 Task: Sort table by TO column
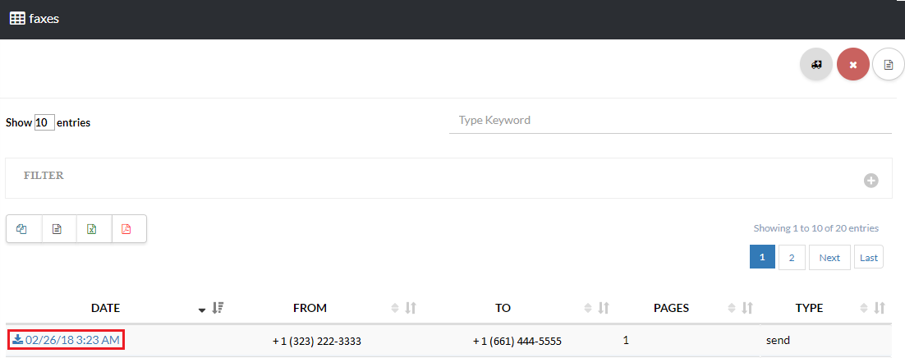[503, 308]
